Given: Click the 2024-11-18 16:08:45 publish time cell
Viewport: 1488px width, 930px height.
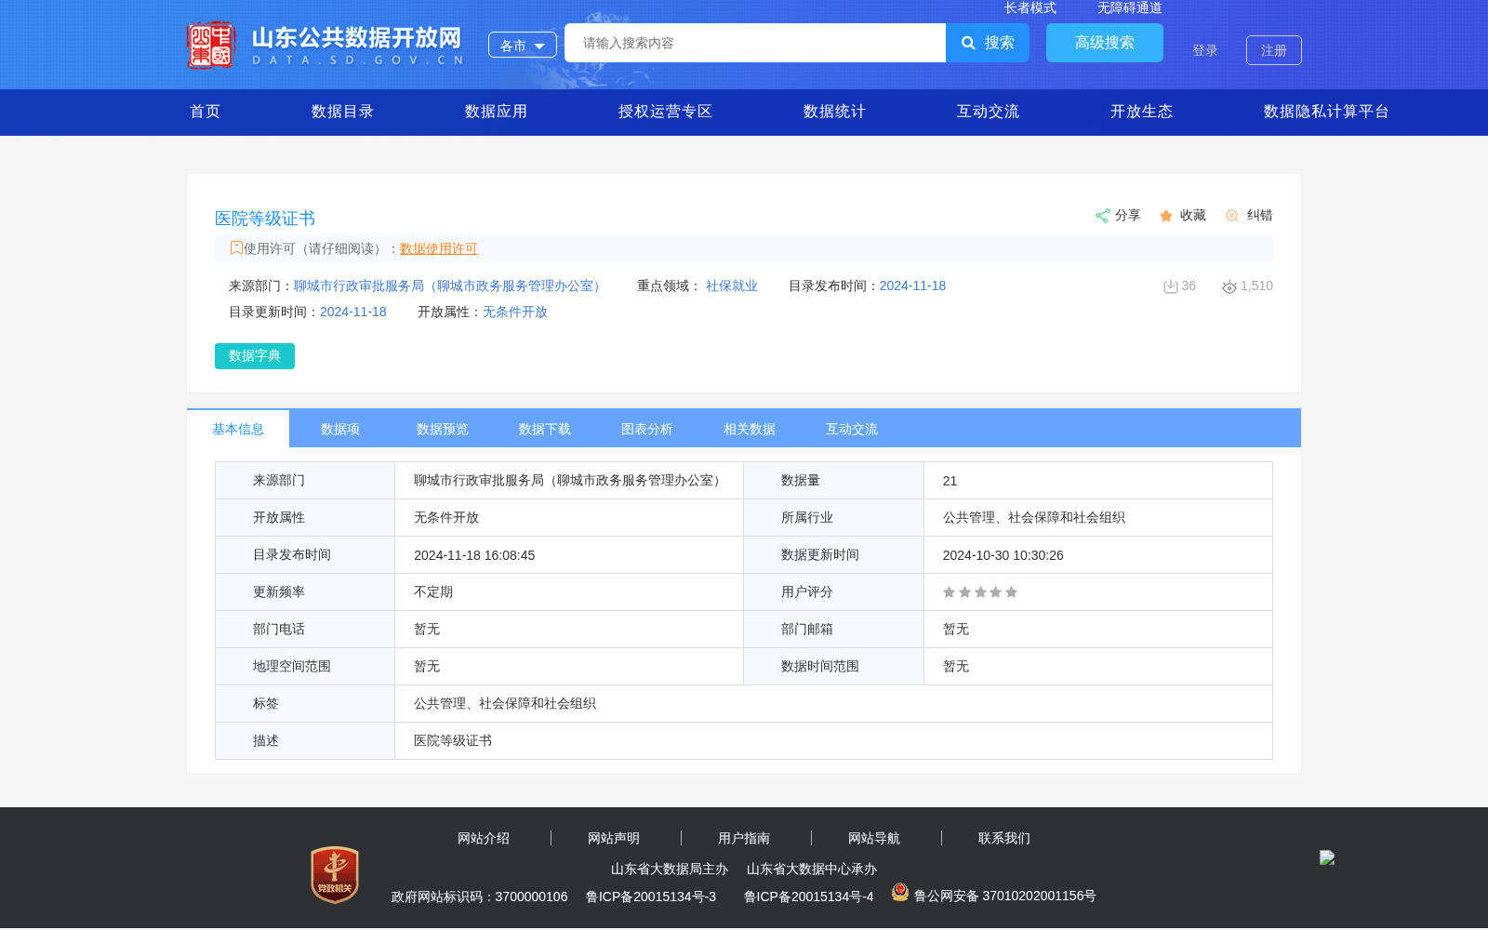Looking at the screenshot, I should pyautogui.click(x=569, y=555).
